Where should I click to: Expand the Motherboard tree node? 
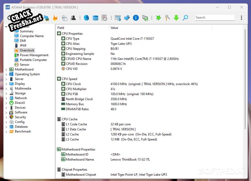click(6, 70)
